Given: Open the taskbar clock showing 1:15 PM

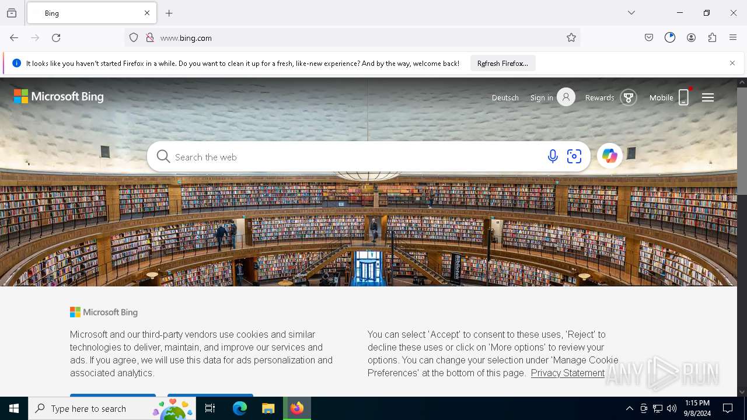Looking at the screenshot, I should [x=697, y=408].
